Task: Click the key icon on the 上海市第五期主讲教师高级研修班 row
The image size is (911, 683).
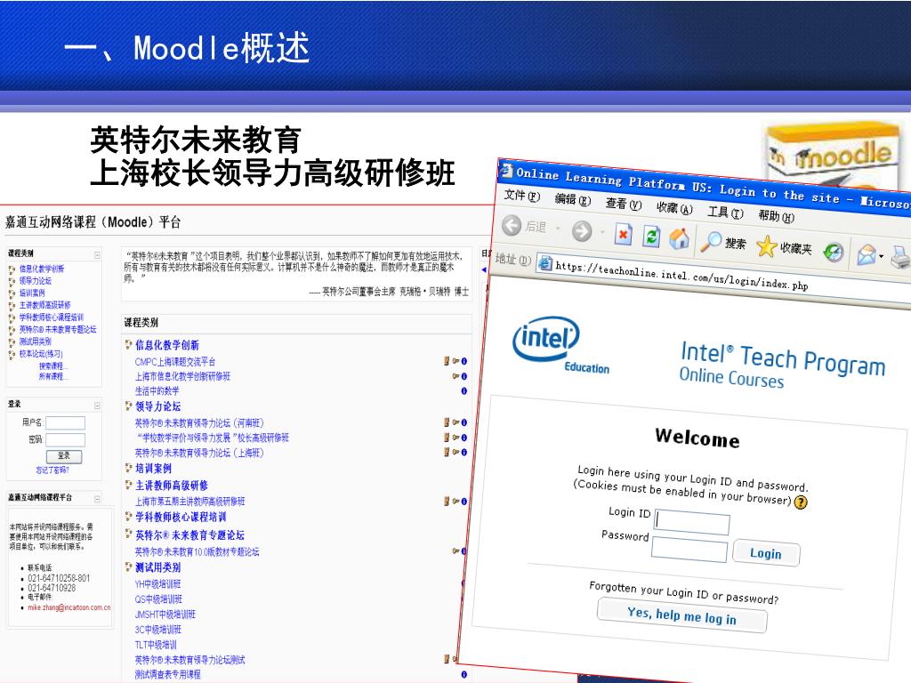Action: pyautogui.click(x=455, y=501)
